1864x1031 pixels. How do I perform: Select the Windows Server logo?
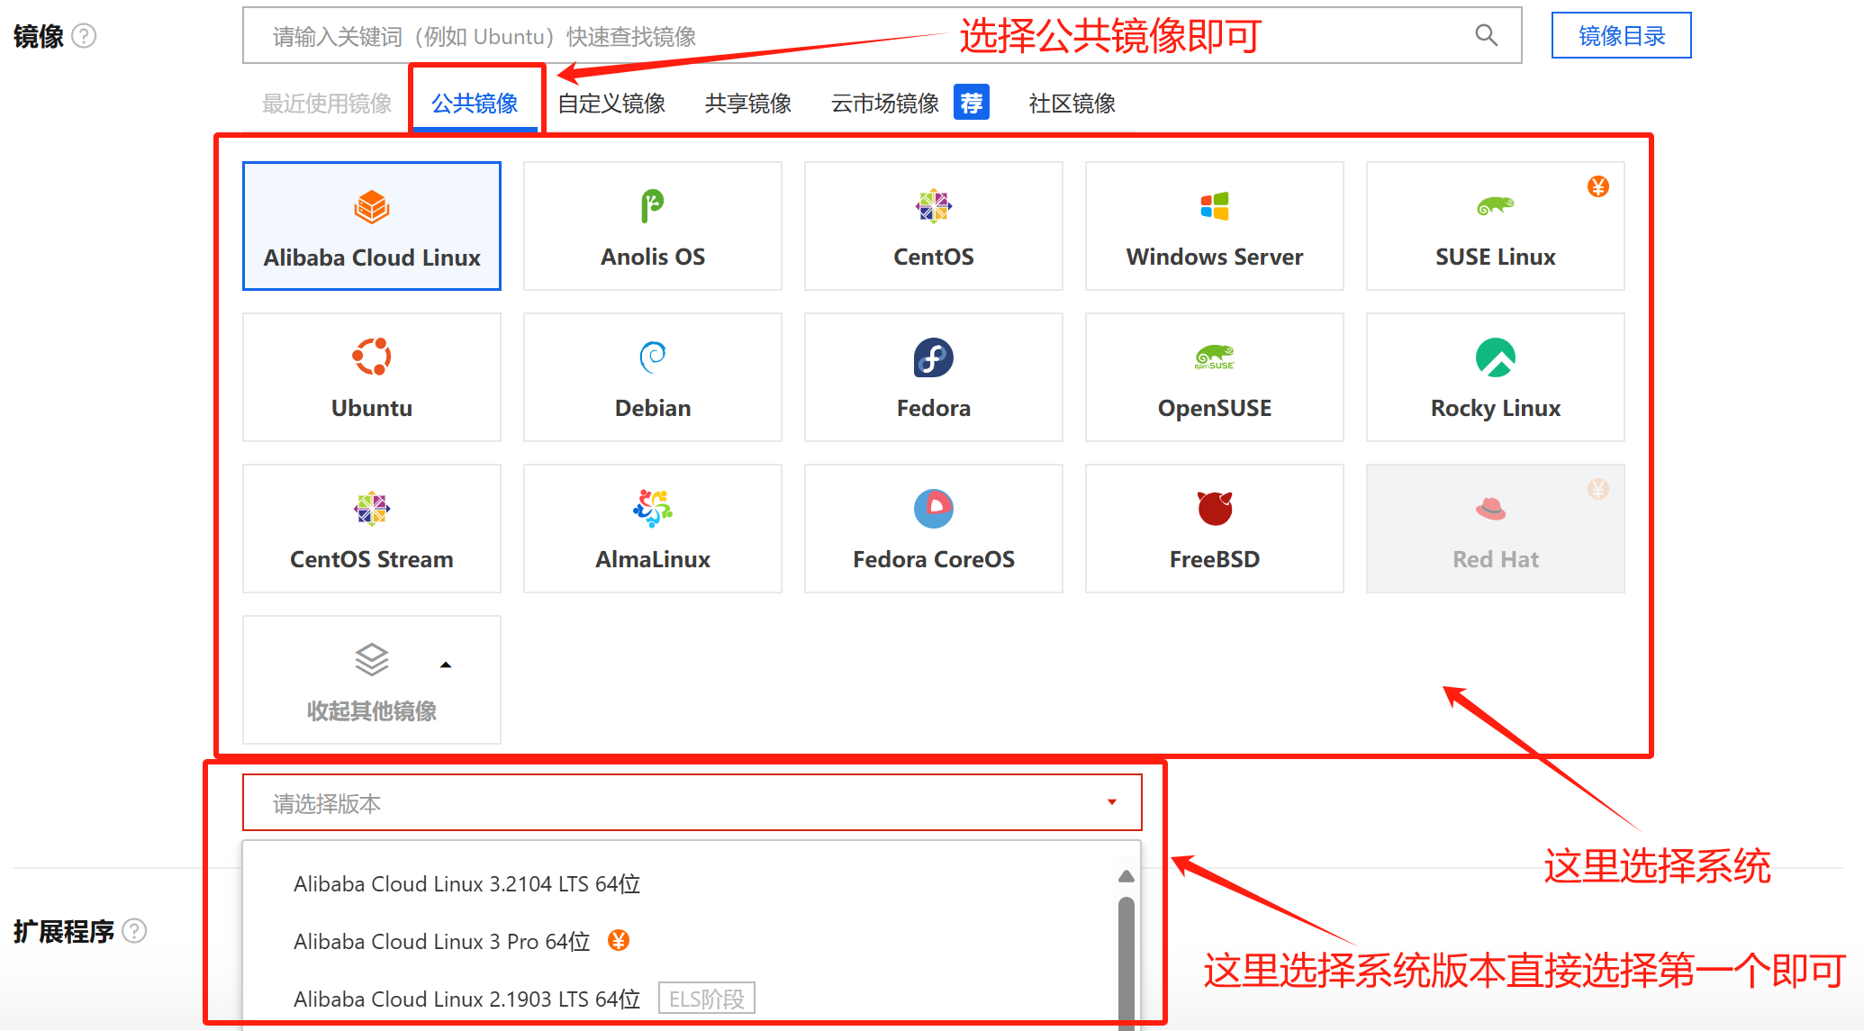click(x=1214, y=206)
